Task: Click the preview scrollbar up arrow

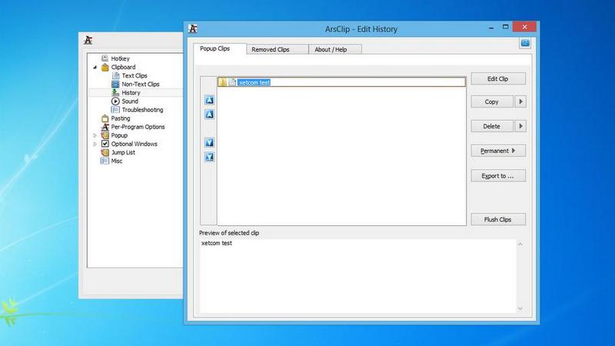Action: click(x=520, y=244)
